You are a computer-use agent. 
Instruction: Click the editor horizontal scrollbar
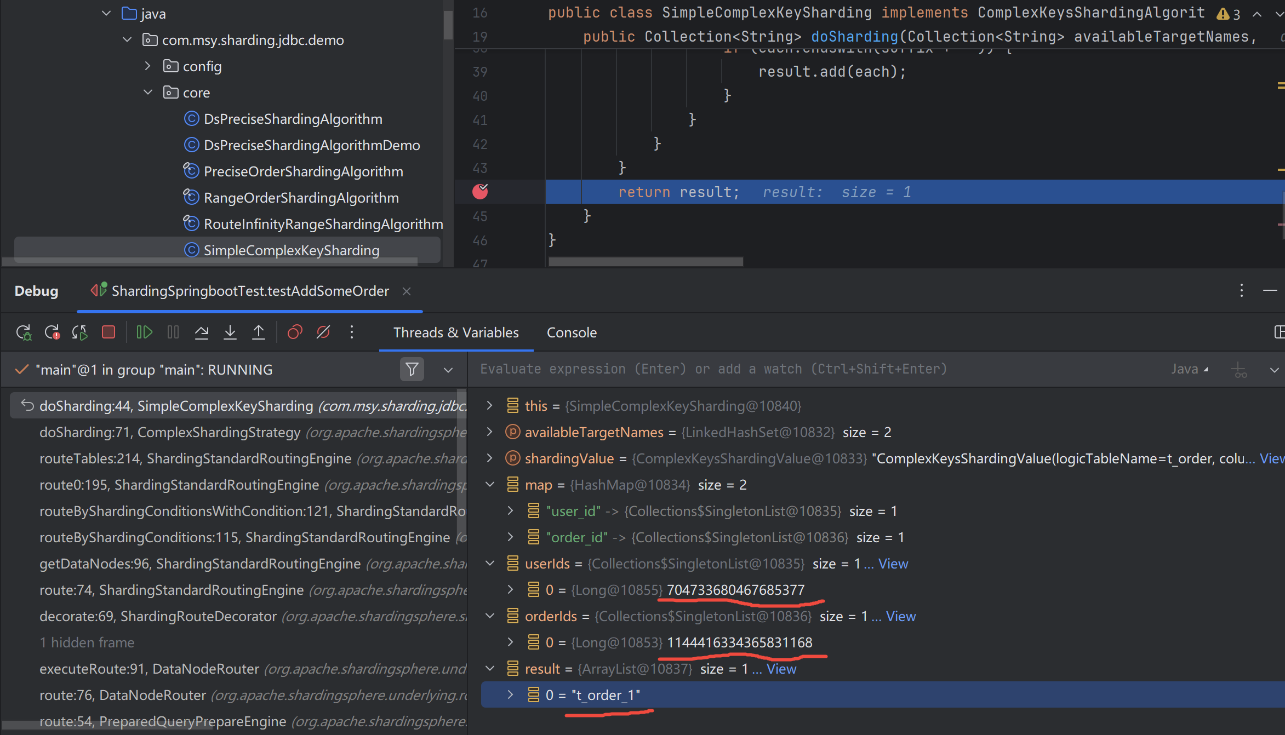646,262
